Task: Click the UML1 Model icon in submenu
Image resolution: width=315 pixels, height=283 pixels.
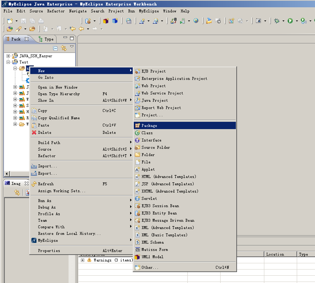Action: click(x=137, y=257)
